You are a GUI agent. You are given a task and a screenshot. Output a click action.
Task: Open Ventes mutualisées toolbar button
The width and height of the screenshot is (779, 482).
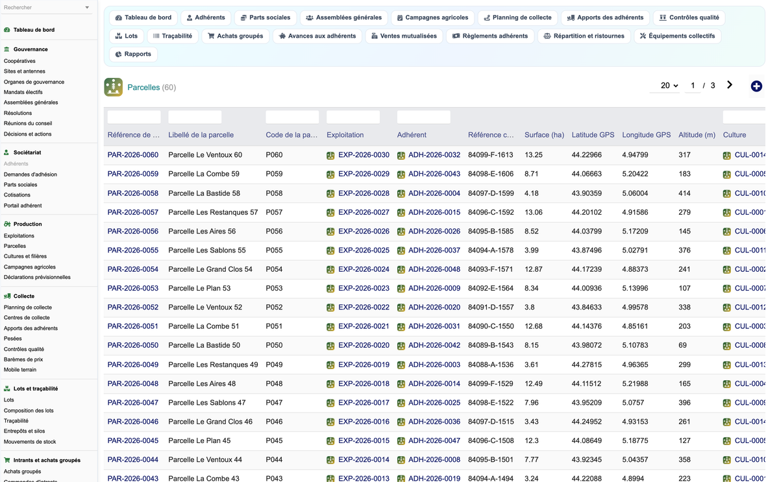[404, 36]
